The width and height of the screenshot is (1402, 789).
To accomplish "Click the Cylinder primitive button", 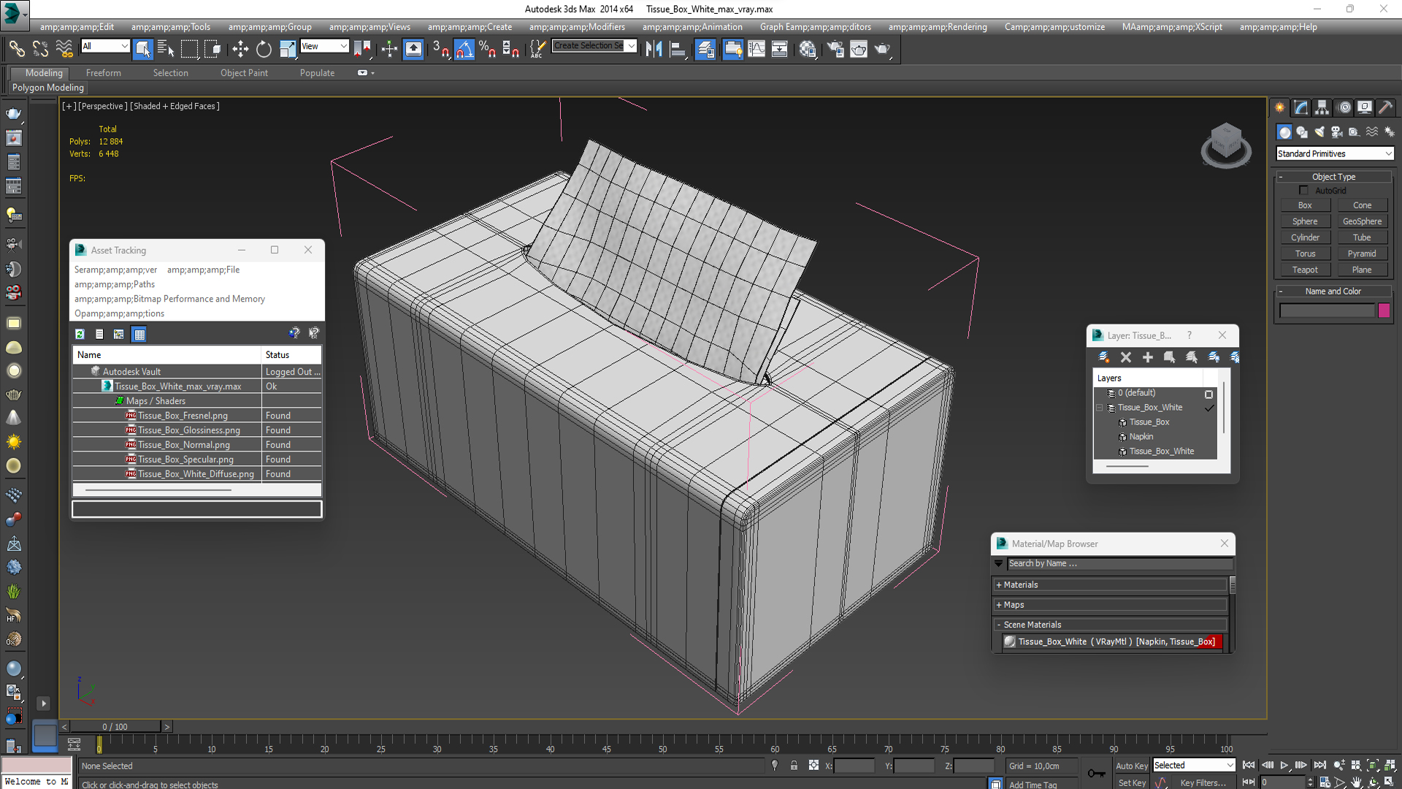I will click(1305, 237).
